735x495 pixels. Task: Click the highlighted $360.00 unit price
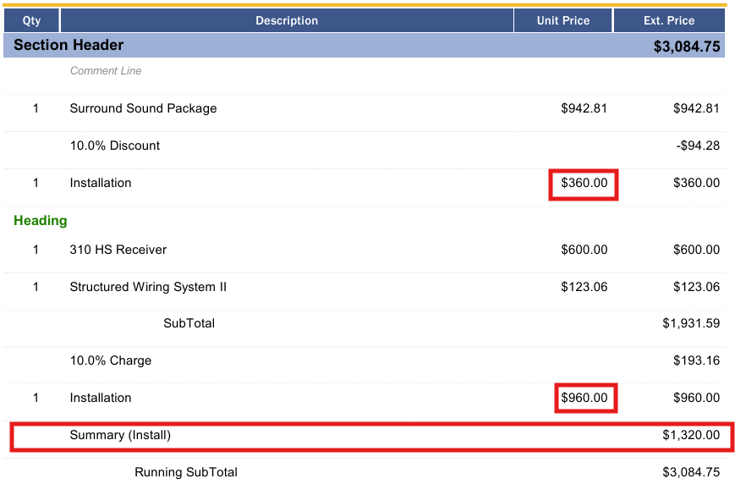(x=584, y=183)
